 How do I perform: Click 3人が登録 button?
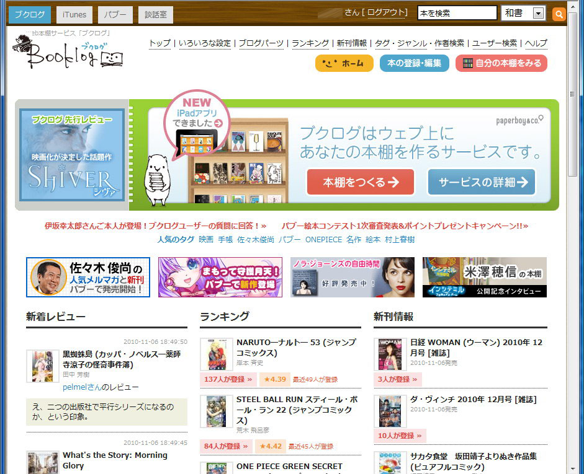(397, 379)
